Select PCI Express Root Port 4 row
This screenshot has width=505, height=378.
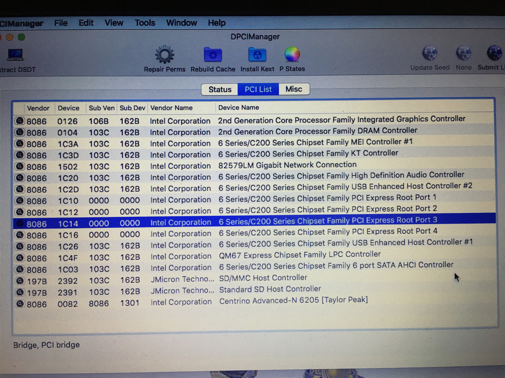click(254, 234)
